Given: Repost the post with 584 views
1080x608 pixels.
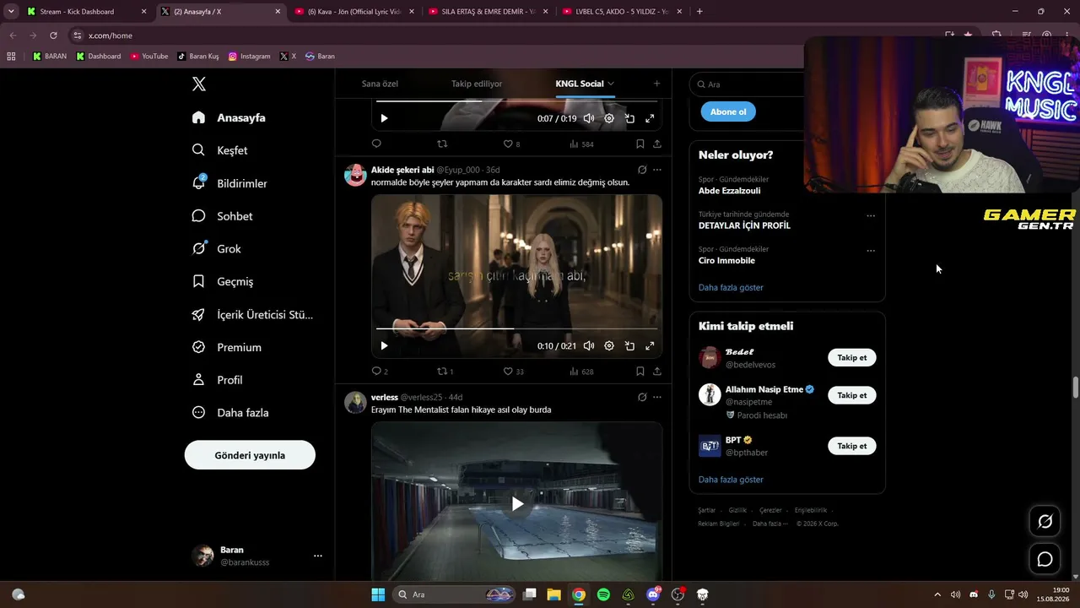Looking at the screenshot, I should [x=441, y=144].
